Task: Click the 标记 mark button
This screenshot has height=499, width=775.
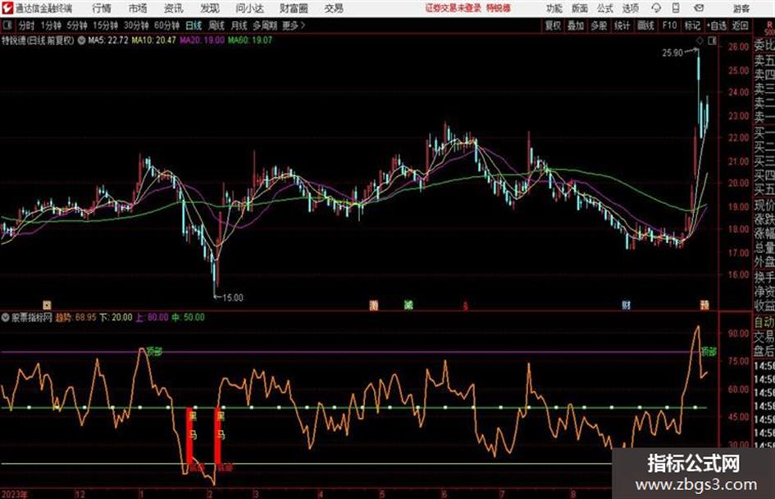Action: (x=692, y=25)
